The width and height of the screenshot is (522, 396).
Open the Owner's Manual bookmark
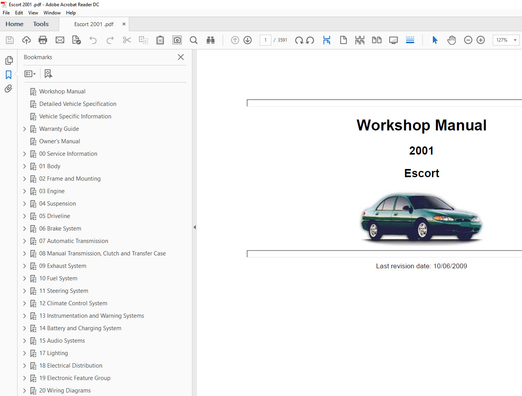[60, 141]
